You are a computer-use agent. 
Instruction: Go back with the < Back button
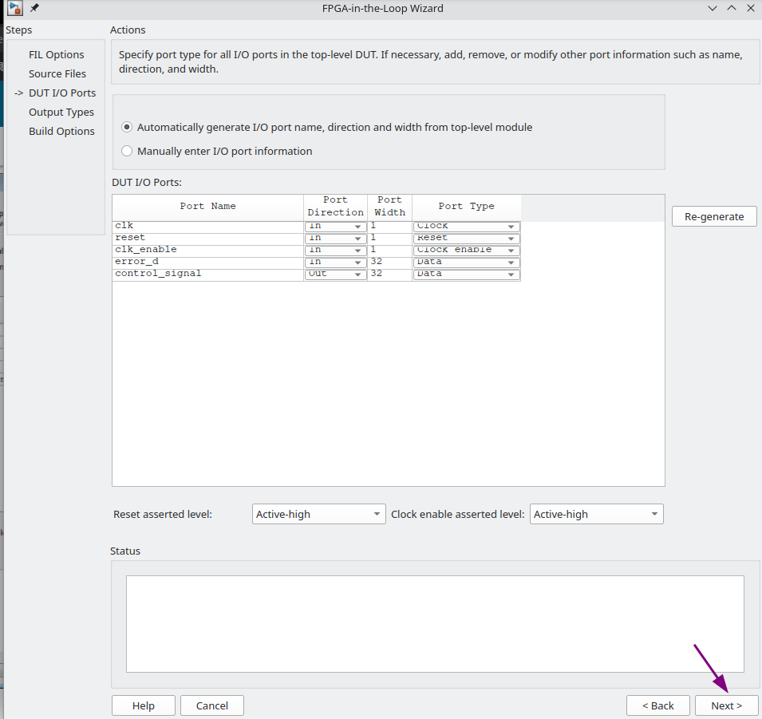pos(658,705)
